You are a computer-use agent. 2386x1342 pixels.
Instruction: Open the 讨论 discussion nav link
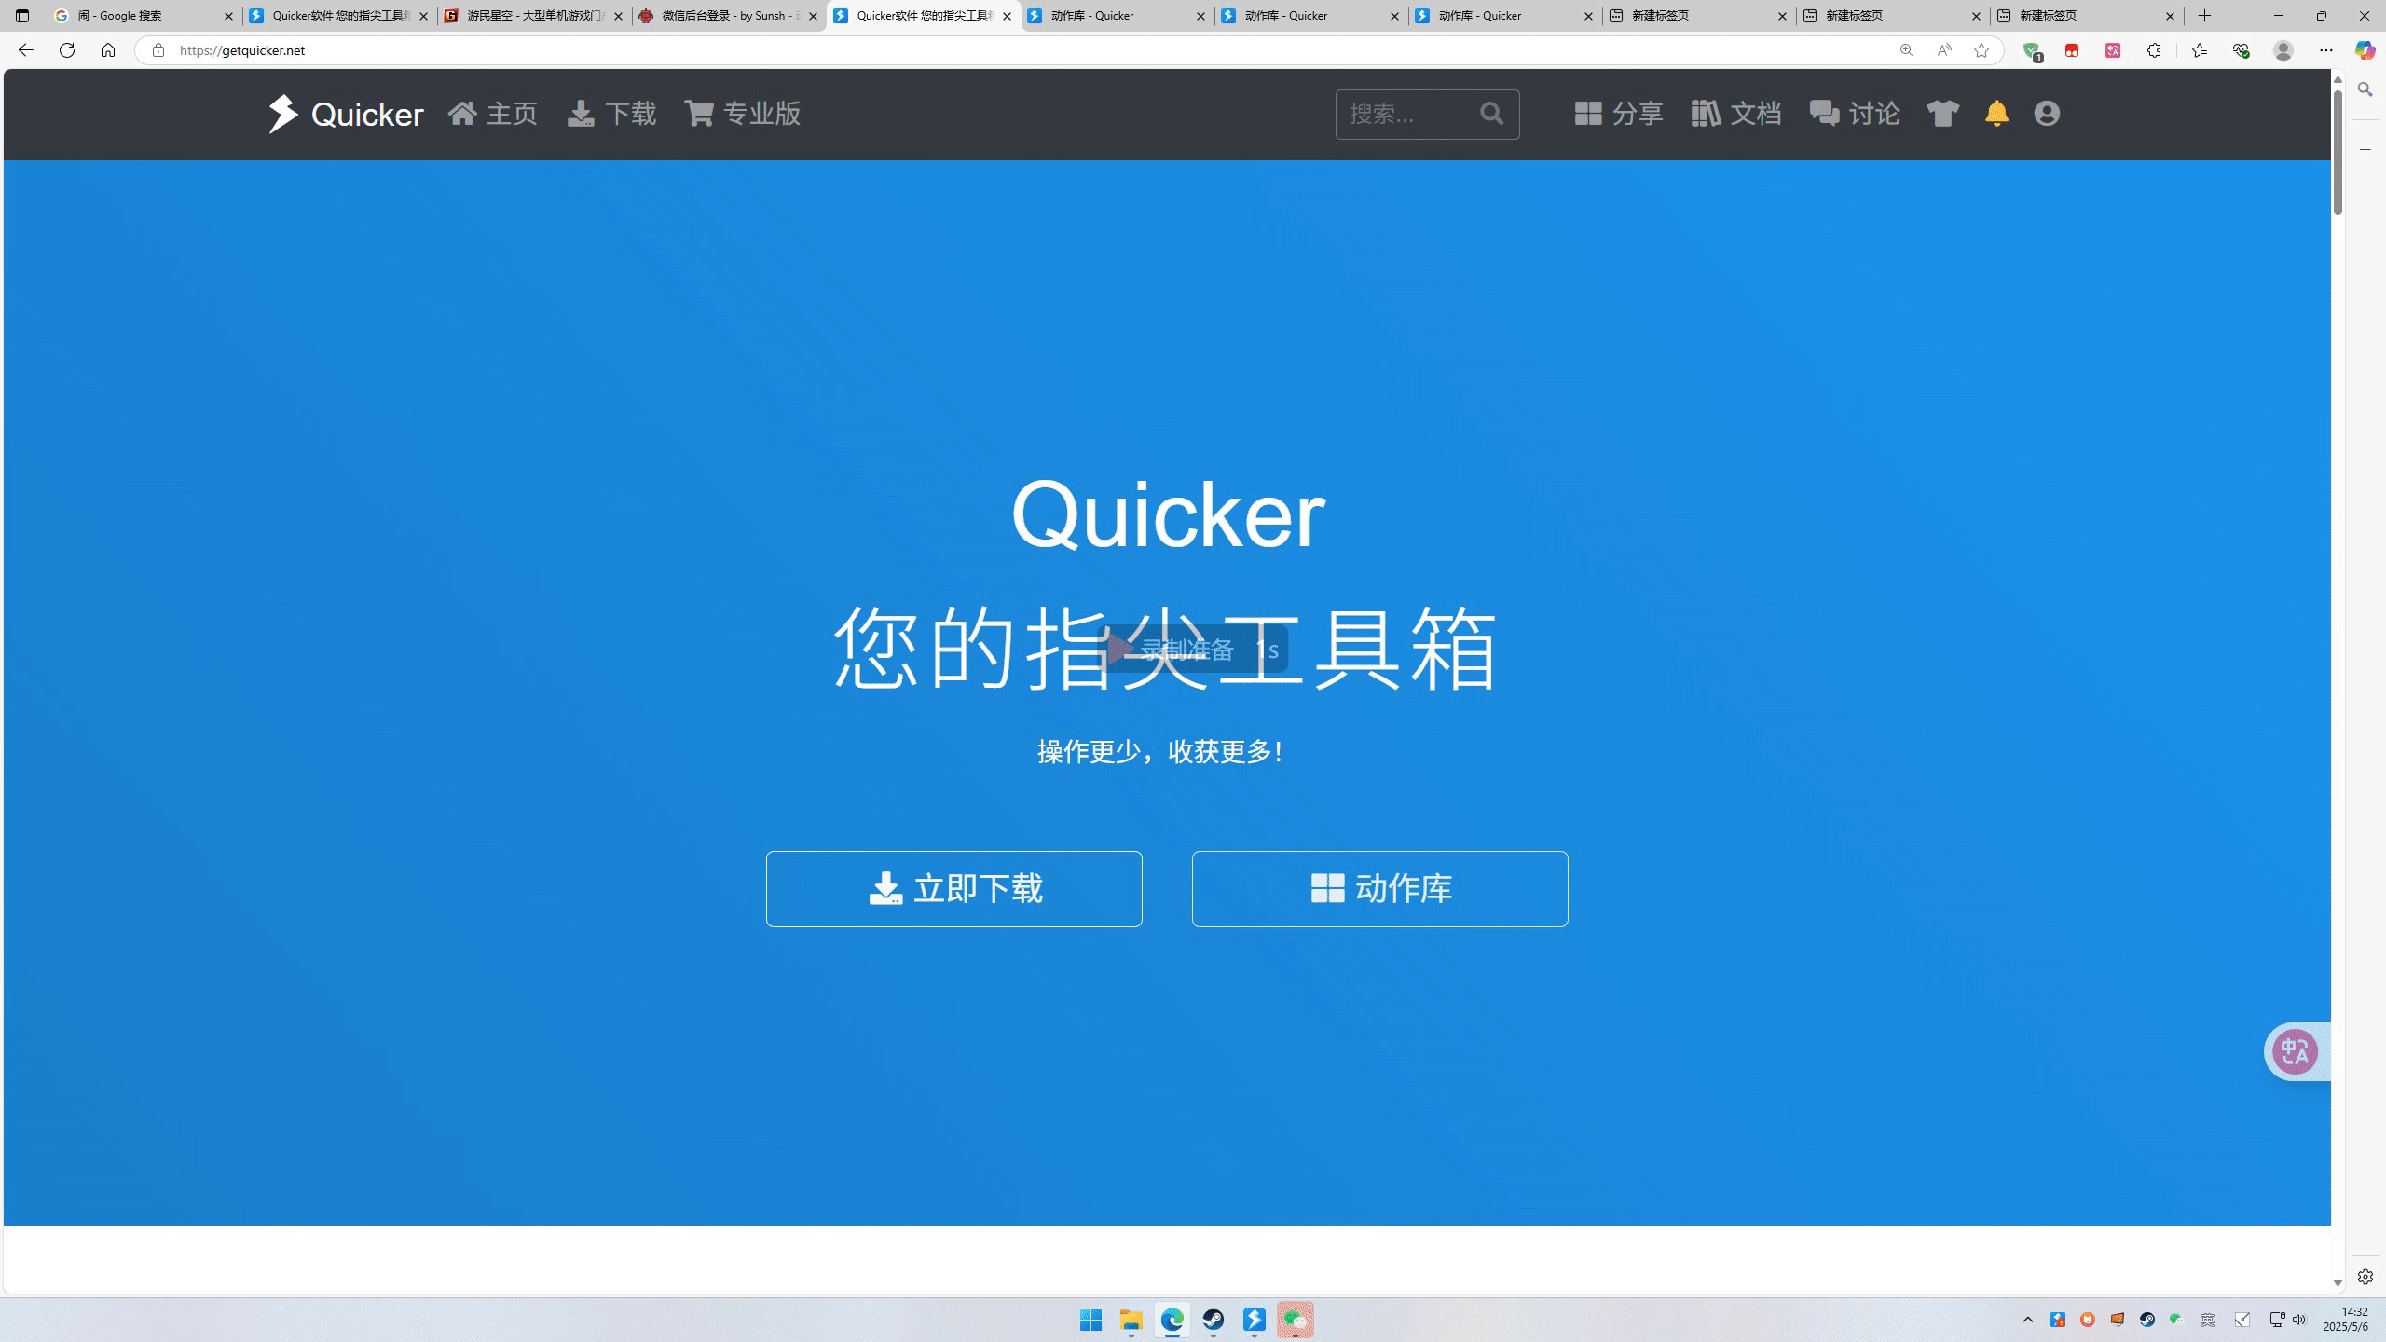[x=1854, y=114]
